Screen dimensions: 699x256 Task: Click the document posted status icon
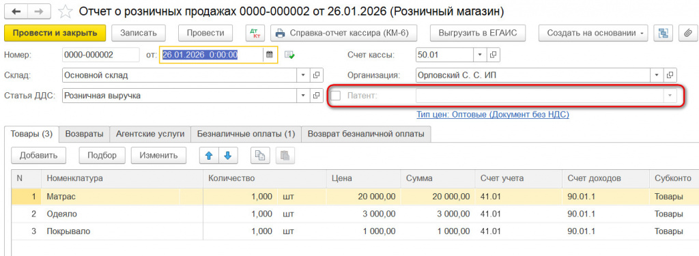[290, 55]
